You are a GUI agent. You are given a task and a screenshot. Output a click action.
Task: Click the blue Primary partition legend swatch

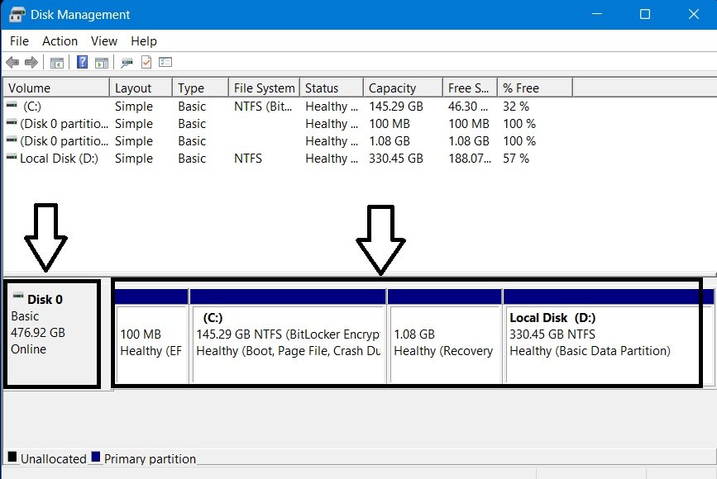(x=96, y=457)
